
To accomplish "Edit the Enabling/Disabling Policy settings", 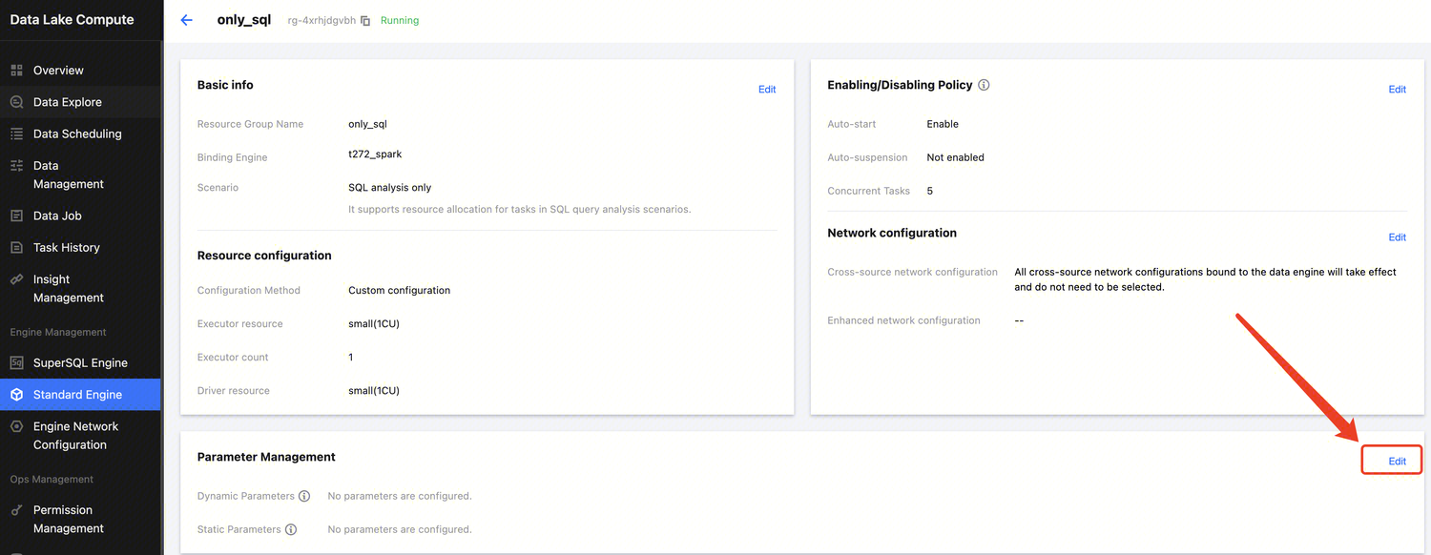I will coord(1397,90).
